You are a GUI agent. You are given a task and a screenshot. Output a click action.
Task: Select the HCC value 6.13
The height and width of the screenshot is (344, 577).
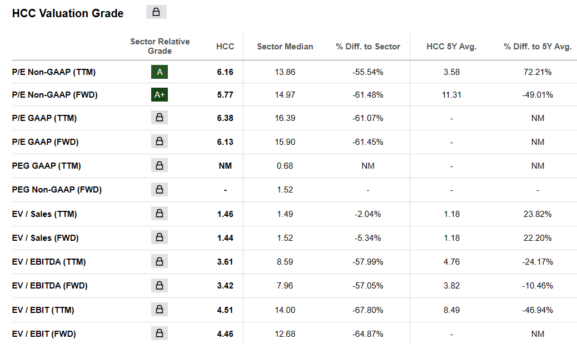tap(225, 142)
